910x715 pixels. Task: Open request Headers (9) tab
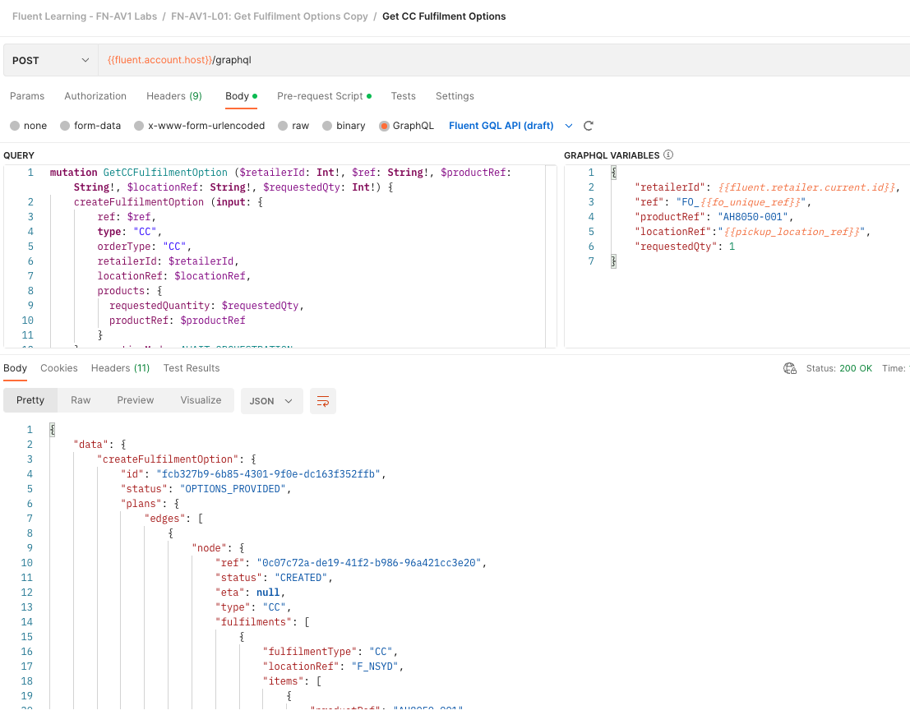tap(174, 96)
